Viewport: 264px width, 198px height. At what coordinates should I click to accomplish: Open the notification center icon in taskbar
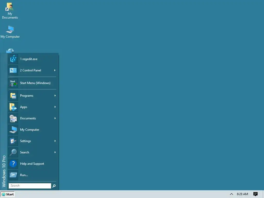pos(255,194)
